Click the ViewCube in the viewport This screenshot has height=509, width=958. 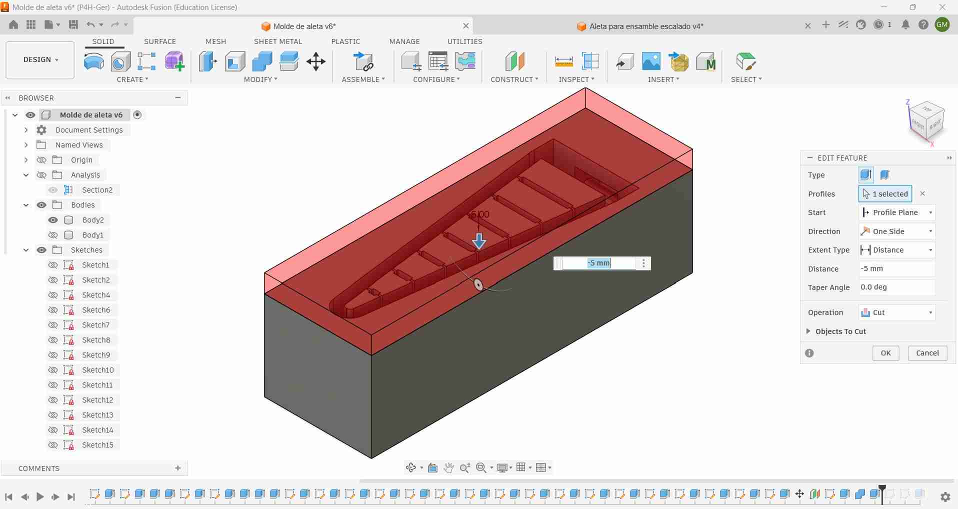pos(926,121)
